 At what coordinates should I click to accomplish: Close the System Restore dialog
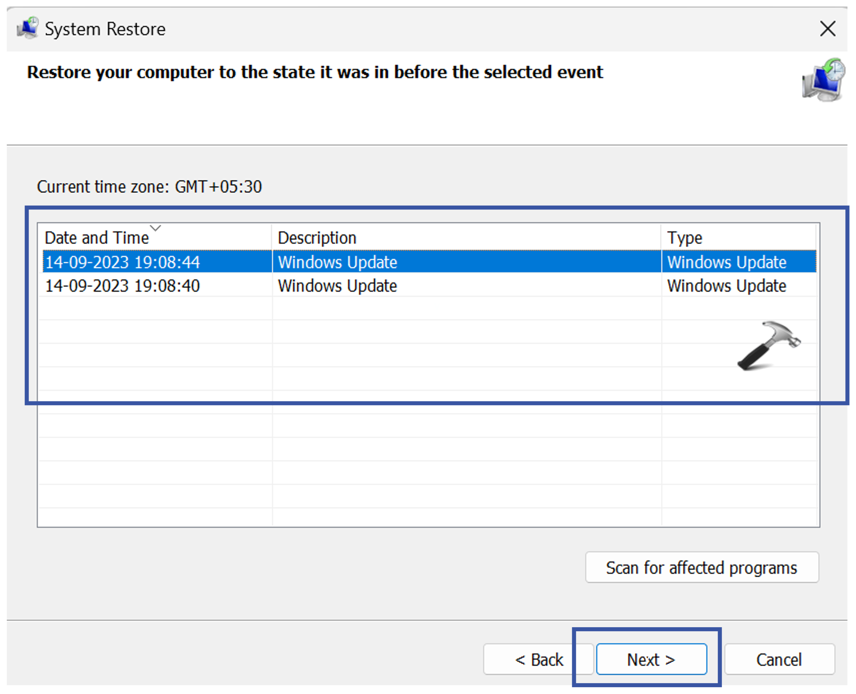pyautogui.click(x=827, y=29)
